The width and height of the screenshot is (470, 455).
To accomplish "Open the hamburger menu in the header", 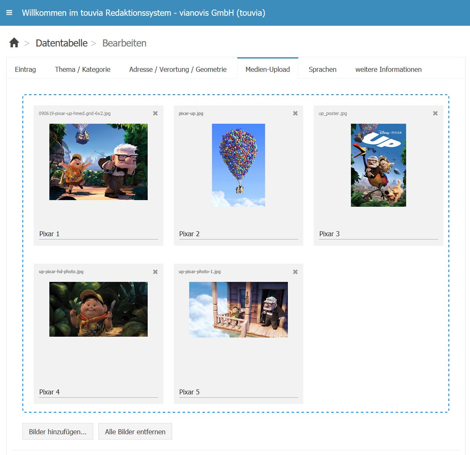I will tap(9, 12).
